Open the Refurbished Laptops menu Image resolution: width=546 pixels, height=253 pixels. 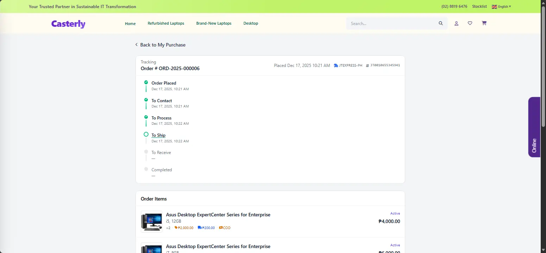[x=166, y=24]
